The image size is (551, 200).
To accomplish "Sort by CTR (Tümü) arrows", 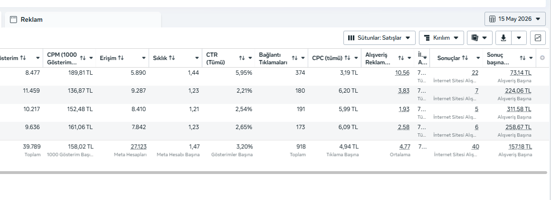I will [x=242, y=58].
